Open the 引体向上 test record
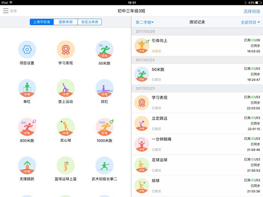Image resolution: width=263 pixels, height=197 pixels. pos(197,45)
